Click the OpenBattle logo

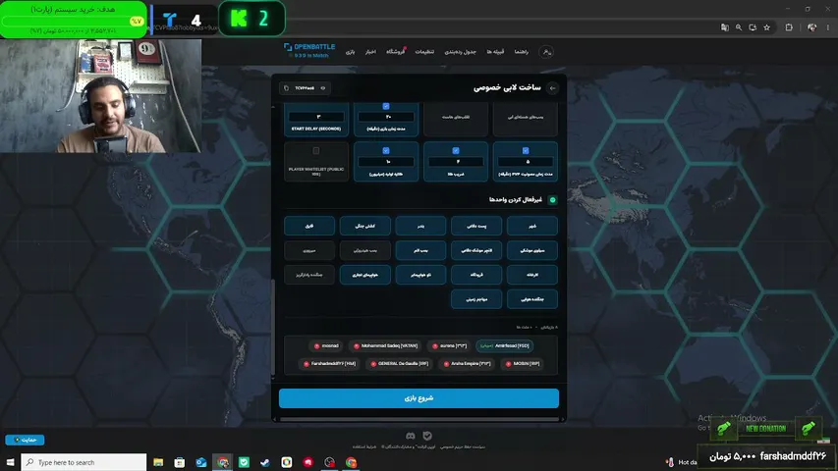[310, 51]
